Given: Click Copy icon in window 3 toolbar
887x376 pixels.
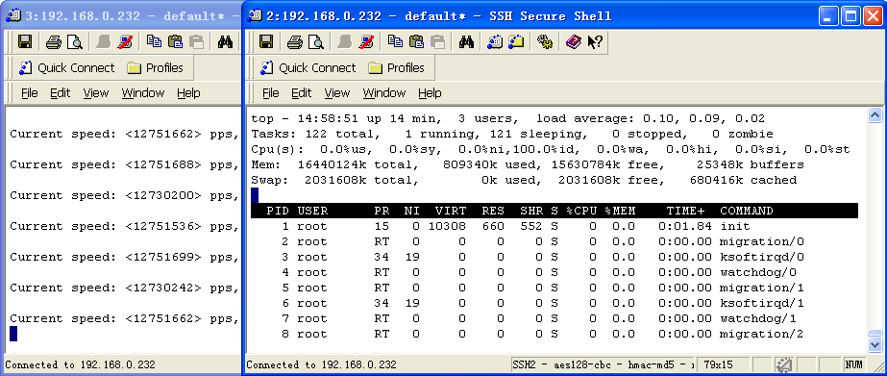Looking at the screenshot, I should tap(155, 41).
